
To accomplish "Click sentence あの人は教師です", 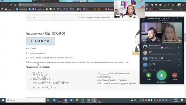I will coord(42,79).
